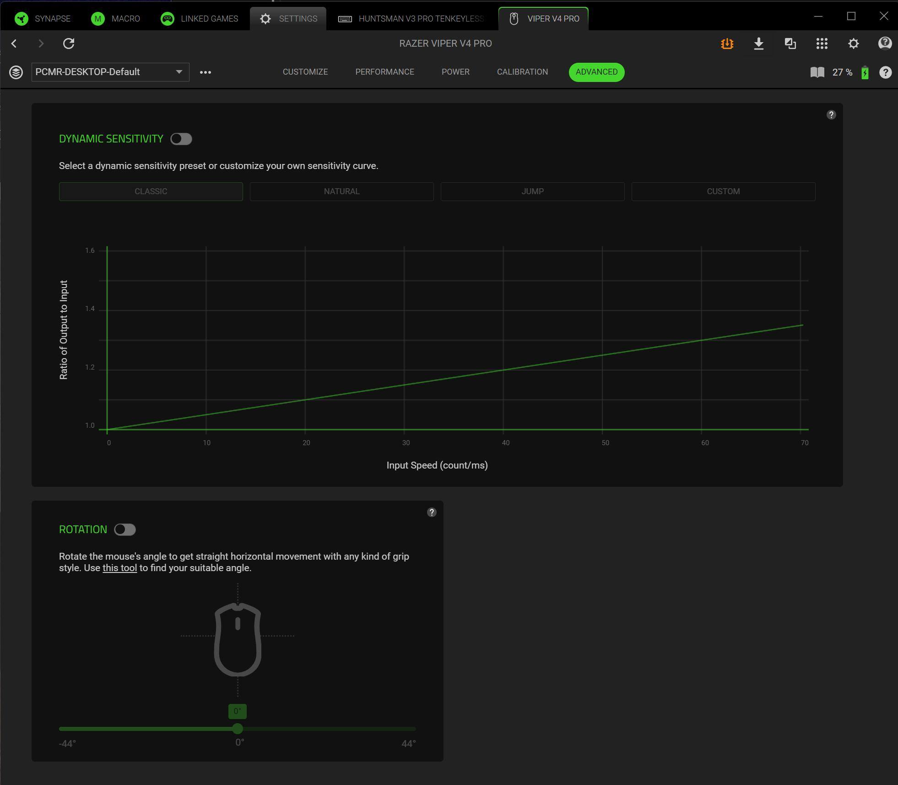
Task: Choose the Classic sensitivity preset
Action: 151,191
